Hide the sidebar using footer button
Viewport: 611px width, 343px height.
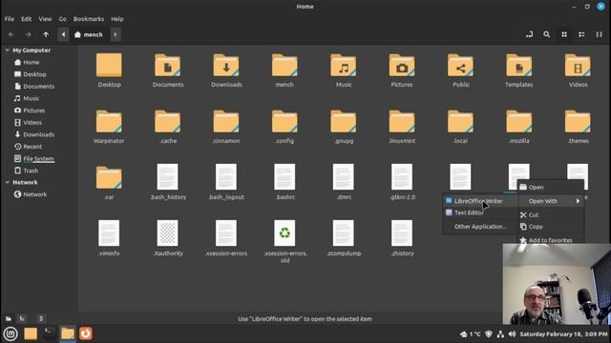[x=41, y=319]
